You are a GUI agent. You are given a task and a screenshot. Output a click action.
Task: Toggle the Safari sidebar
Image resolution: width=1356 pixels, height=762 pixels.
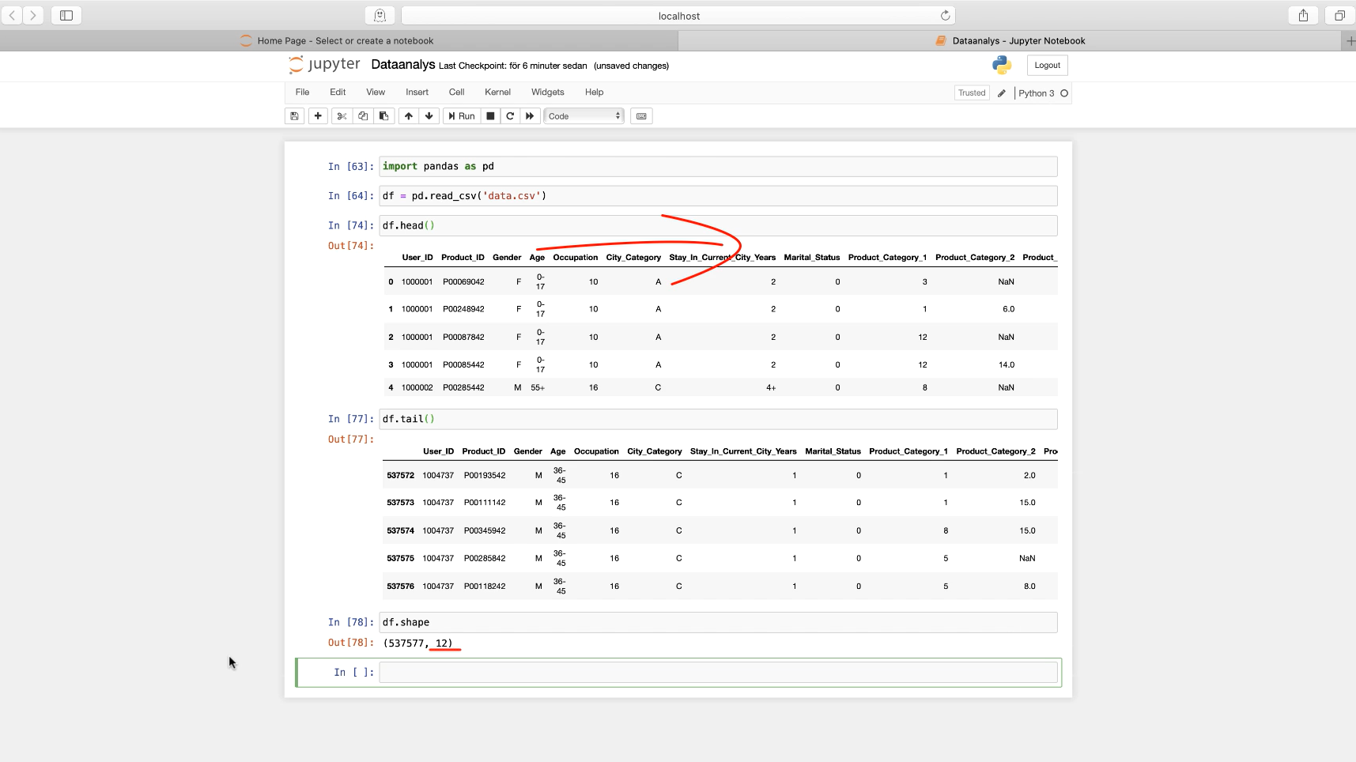[x=66, y=14]
